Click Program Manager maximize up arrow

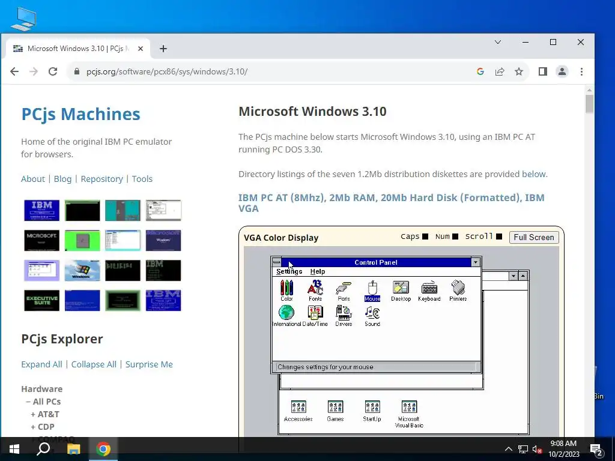pyautogui.click(x=523, y=276)
